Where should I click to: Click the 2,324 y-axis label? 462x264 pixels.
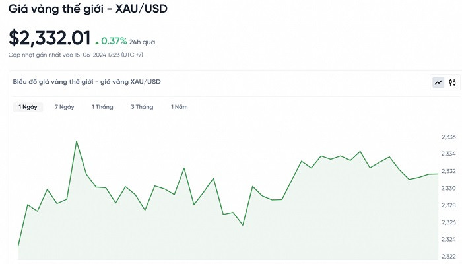click(x=449, y=240)
